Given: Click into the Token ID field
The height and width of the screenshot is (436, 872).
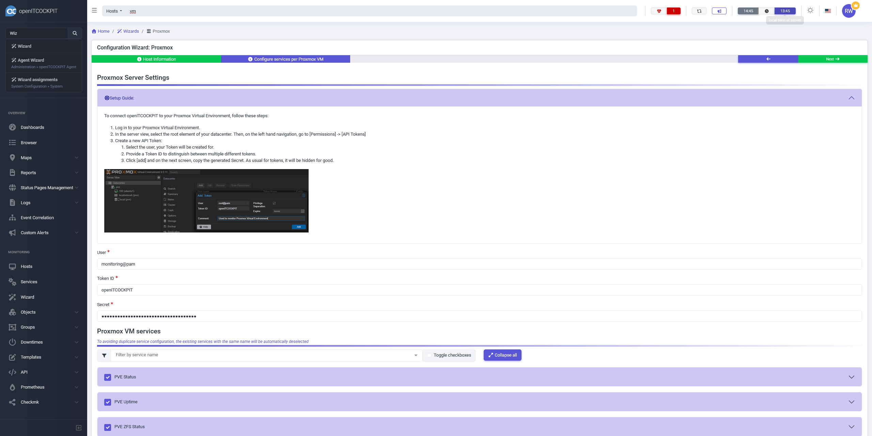Looking at the screenshot, I should 479,290.
